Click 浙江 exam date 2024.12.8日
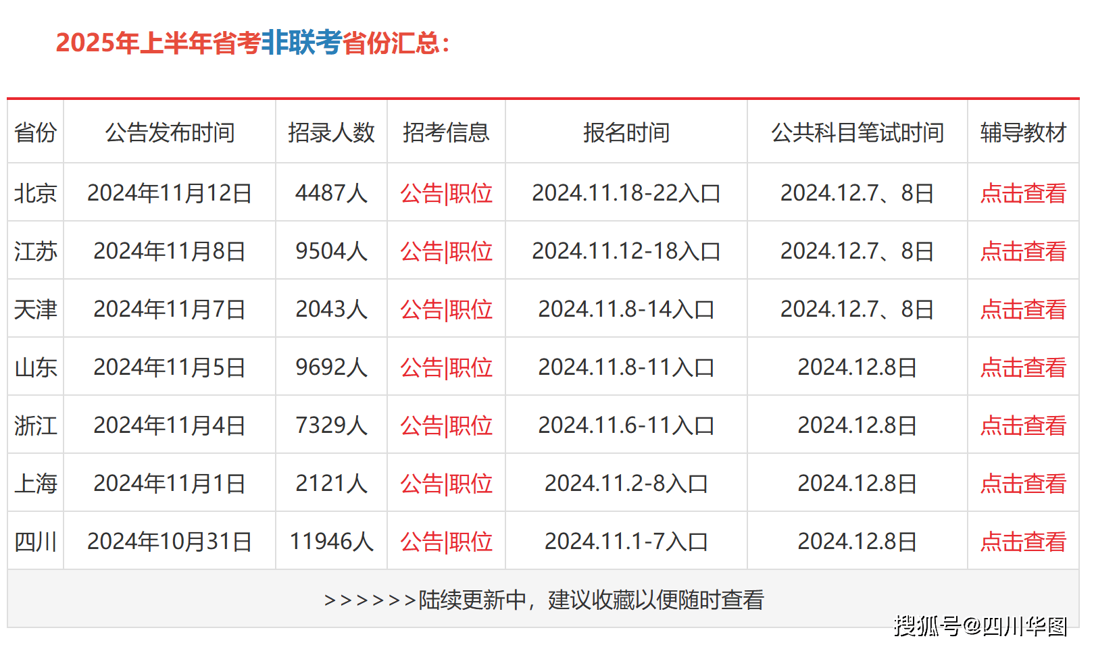1094x649 pixels. [857, 425]
